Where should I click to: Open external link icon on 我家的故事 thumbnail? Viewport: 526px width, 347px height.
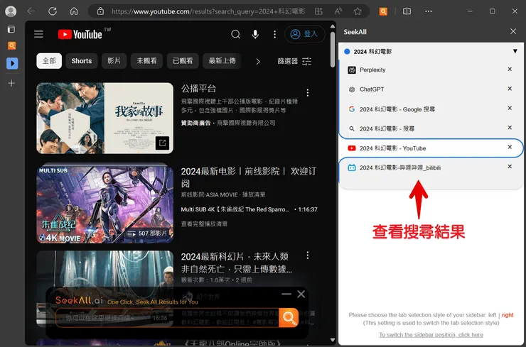[162, 143]
